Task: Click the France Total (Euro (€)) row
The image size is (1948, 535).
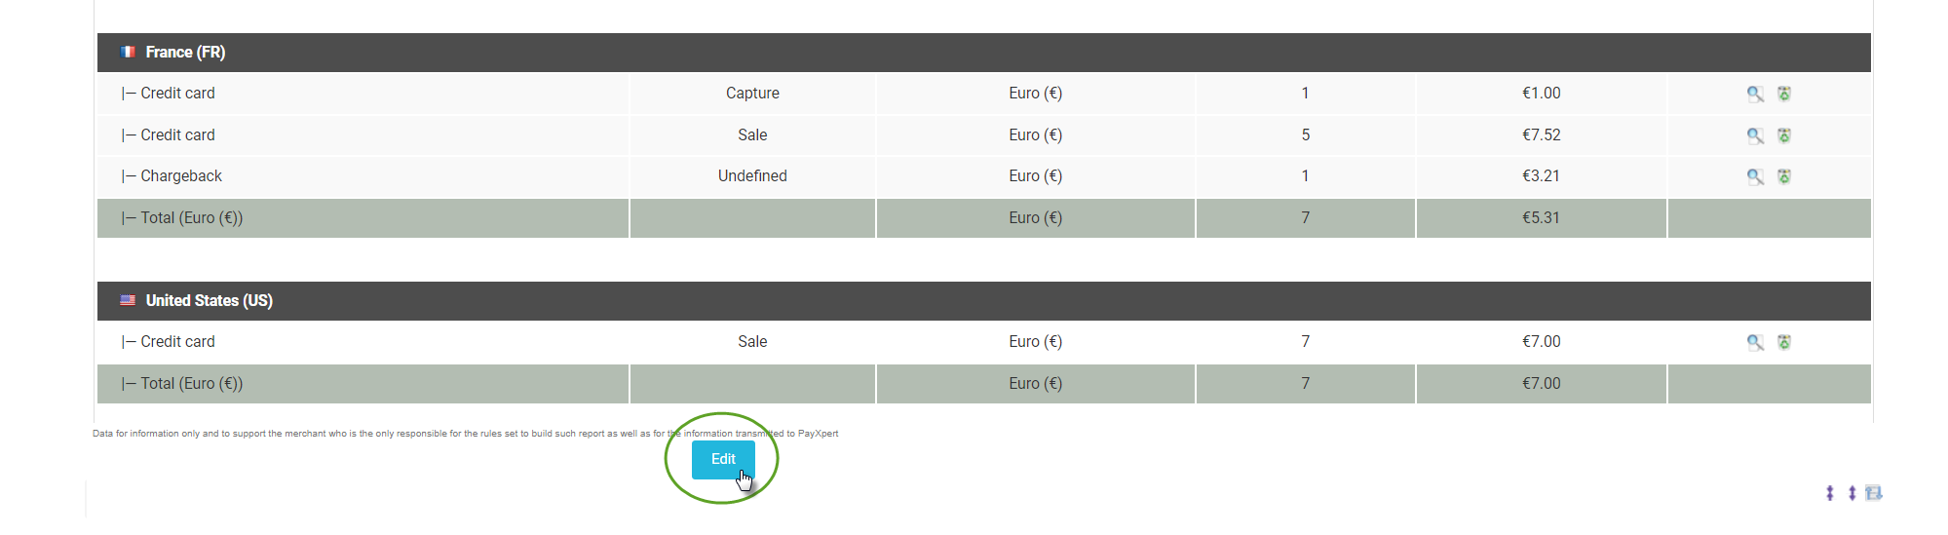Action: click(984, 218)
